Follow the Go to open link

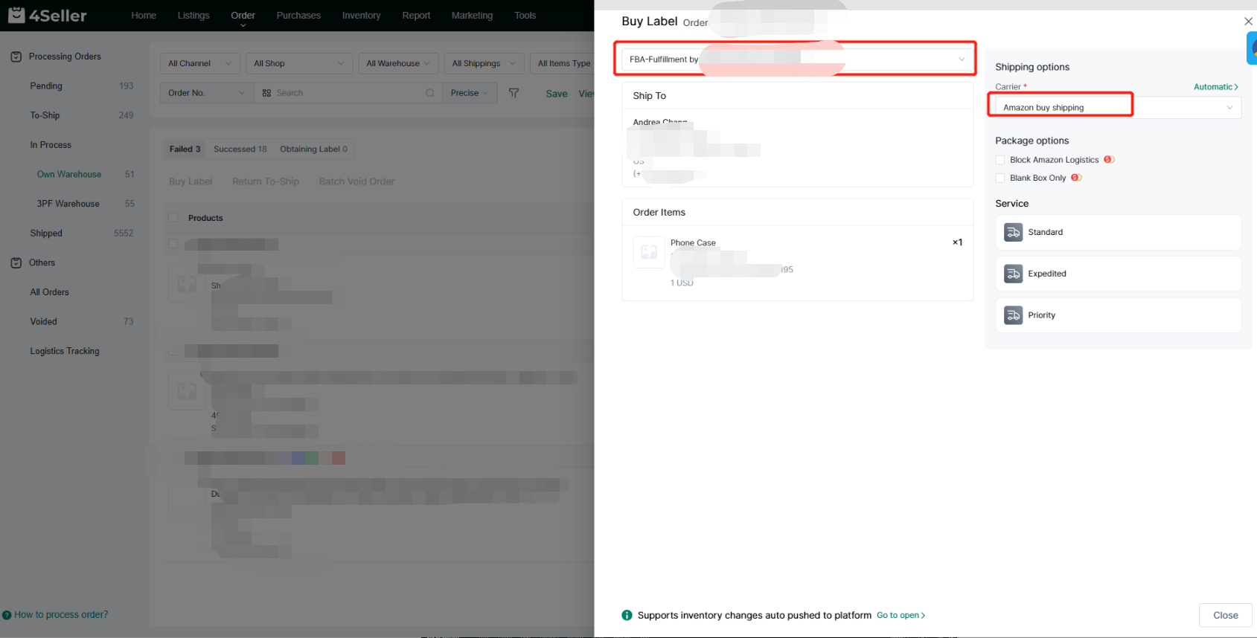pos(901,615)
